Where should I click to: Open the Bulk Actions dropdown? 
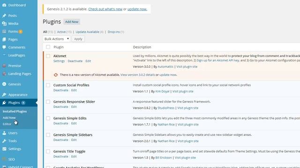pyautogui.click(x=56, y=39)
